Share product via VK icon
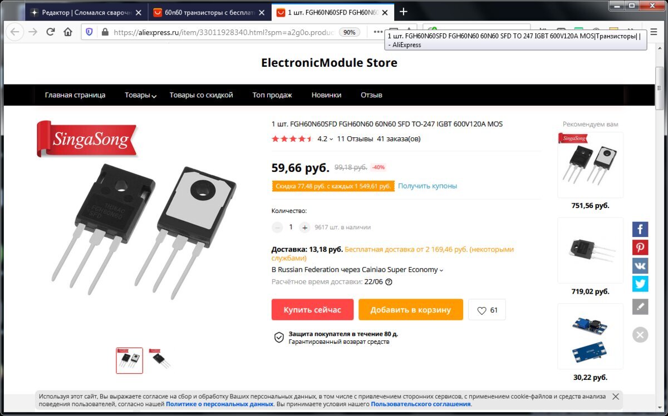 click(x=640, y=266)
